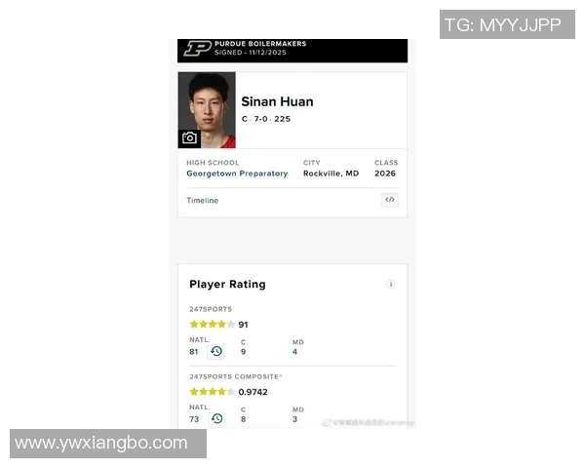Image resolution: width=585 pixels, height=468 pixels.
Task: Click the Purdue P logo
Action: click(197, 48)
